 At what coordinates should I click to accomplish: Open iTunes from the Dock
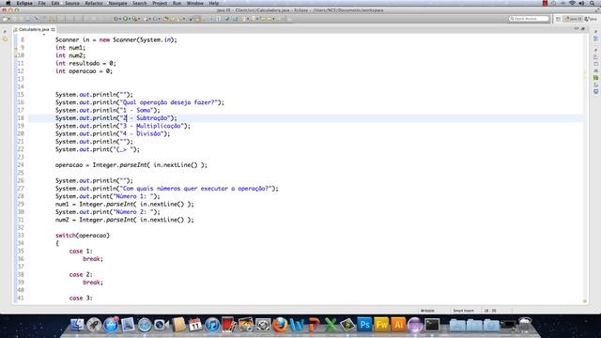212,325
